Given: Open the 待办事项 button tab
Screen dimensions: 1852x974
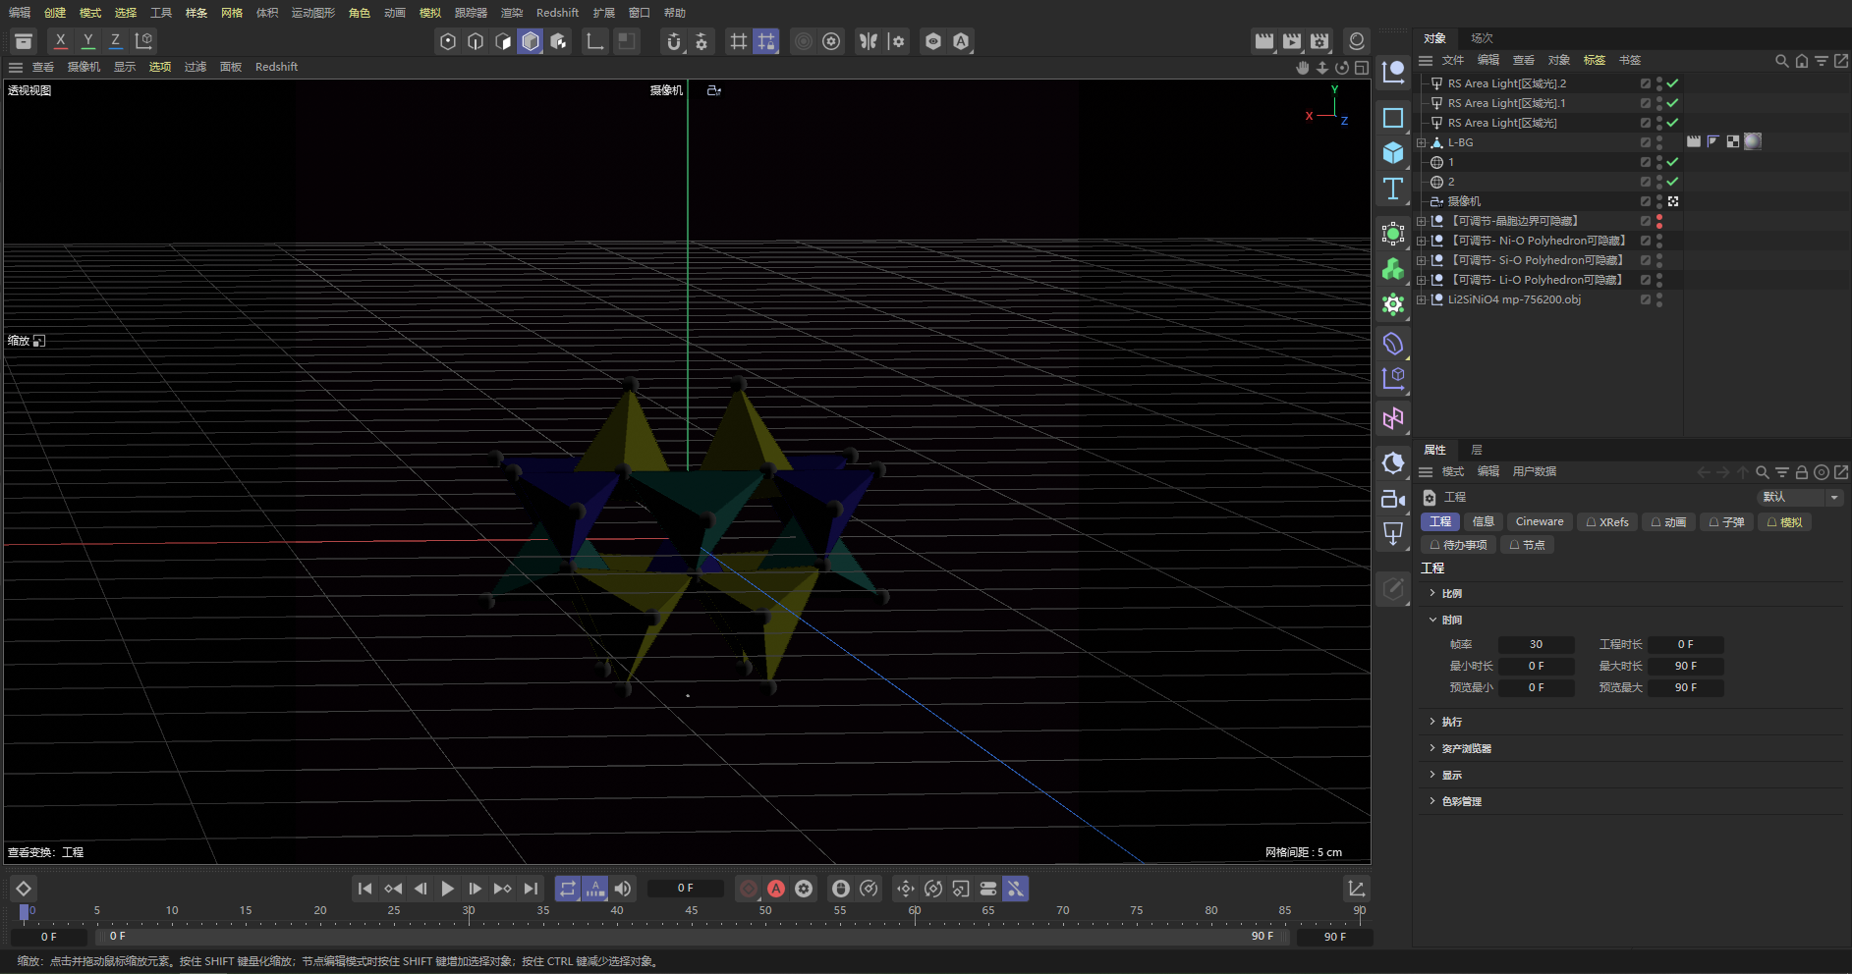Looking at the screenshot, I should point(1458,544).
